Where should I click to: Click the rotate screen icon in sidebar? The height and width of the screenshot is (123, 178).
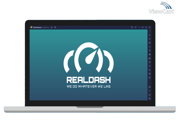click(150, 70)
